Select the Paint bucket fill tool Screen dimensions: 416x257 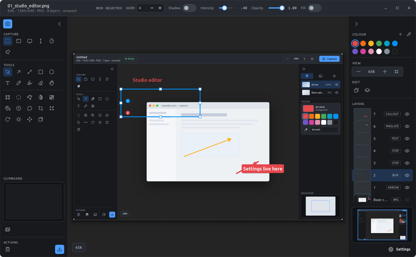8,108
